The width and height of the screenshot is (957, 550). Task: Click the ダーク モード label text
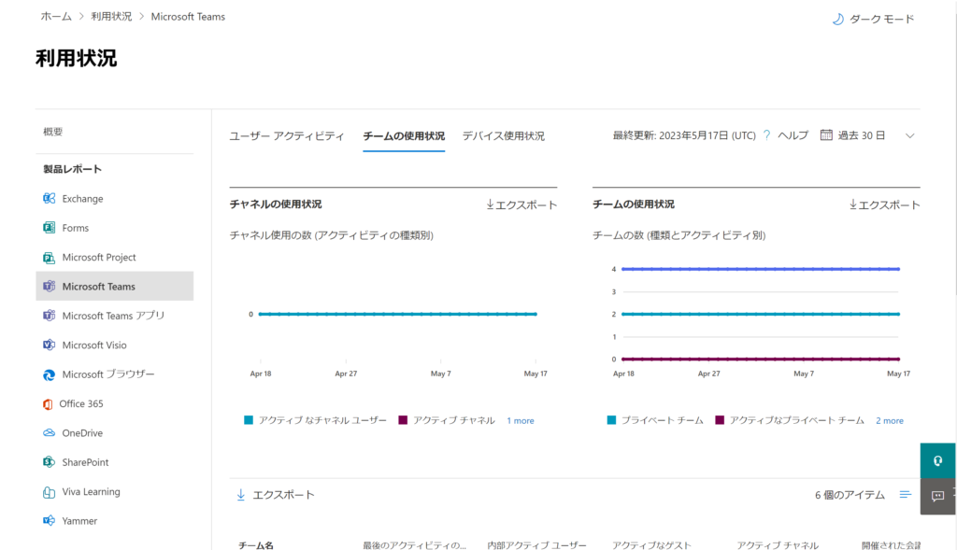[882, 20]
